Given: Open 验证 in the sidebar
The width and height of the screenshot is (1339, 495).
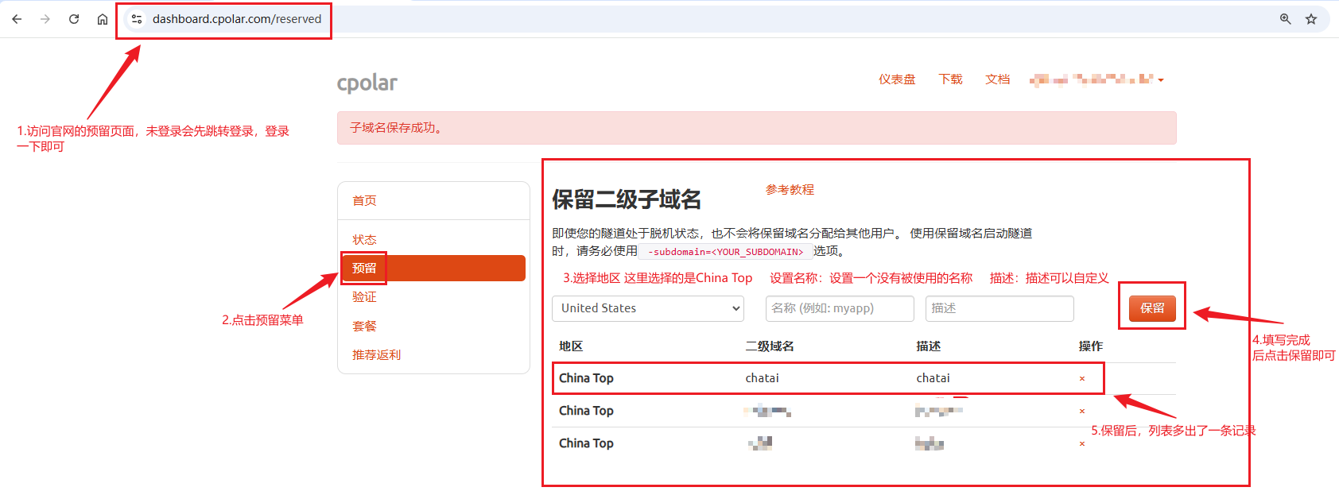Looking at the screenshot, I should (364, 297).
